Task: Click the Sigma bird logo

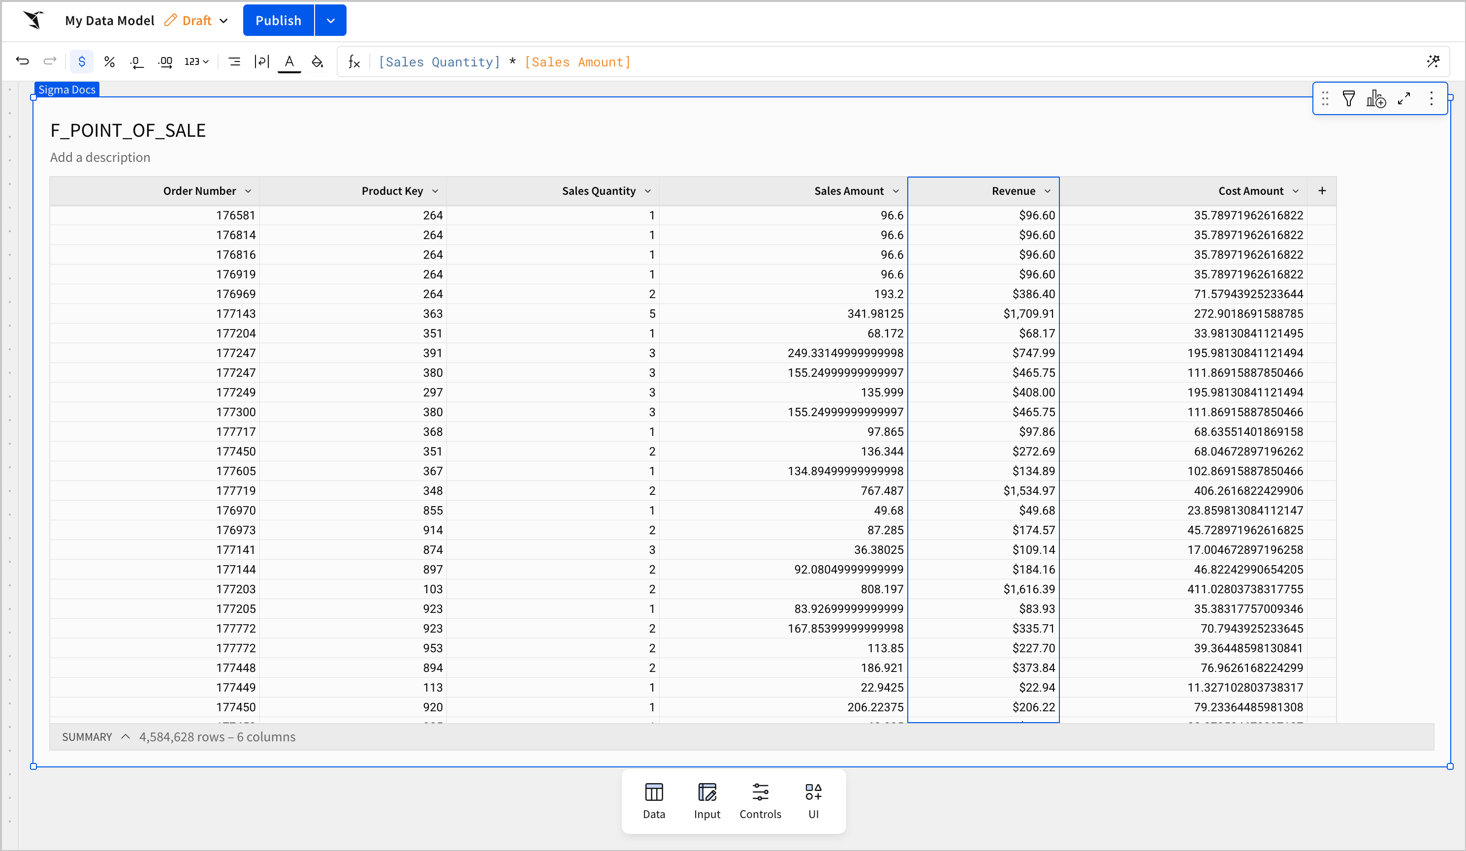Action: point(34,20)
